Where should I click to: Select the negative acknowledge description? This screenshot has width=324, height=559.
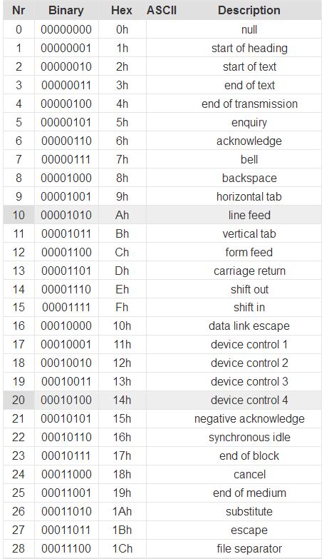point(249,418)
